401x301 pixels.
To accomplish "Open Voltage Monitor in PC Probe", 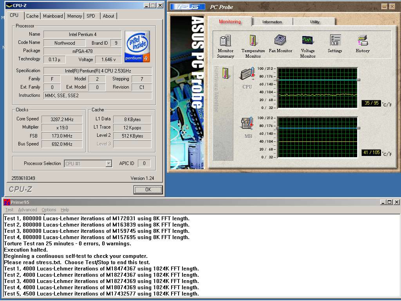I will pos(308,46).
